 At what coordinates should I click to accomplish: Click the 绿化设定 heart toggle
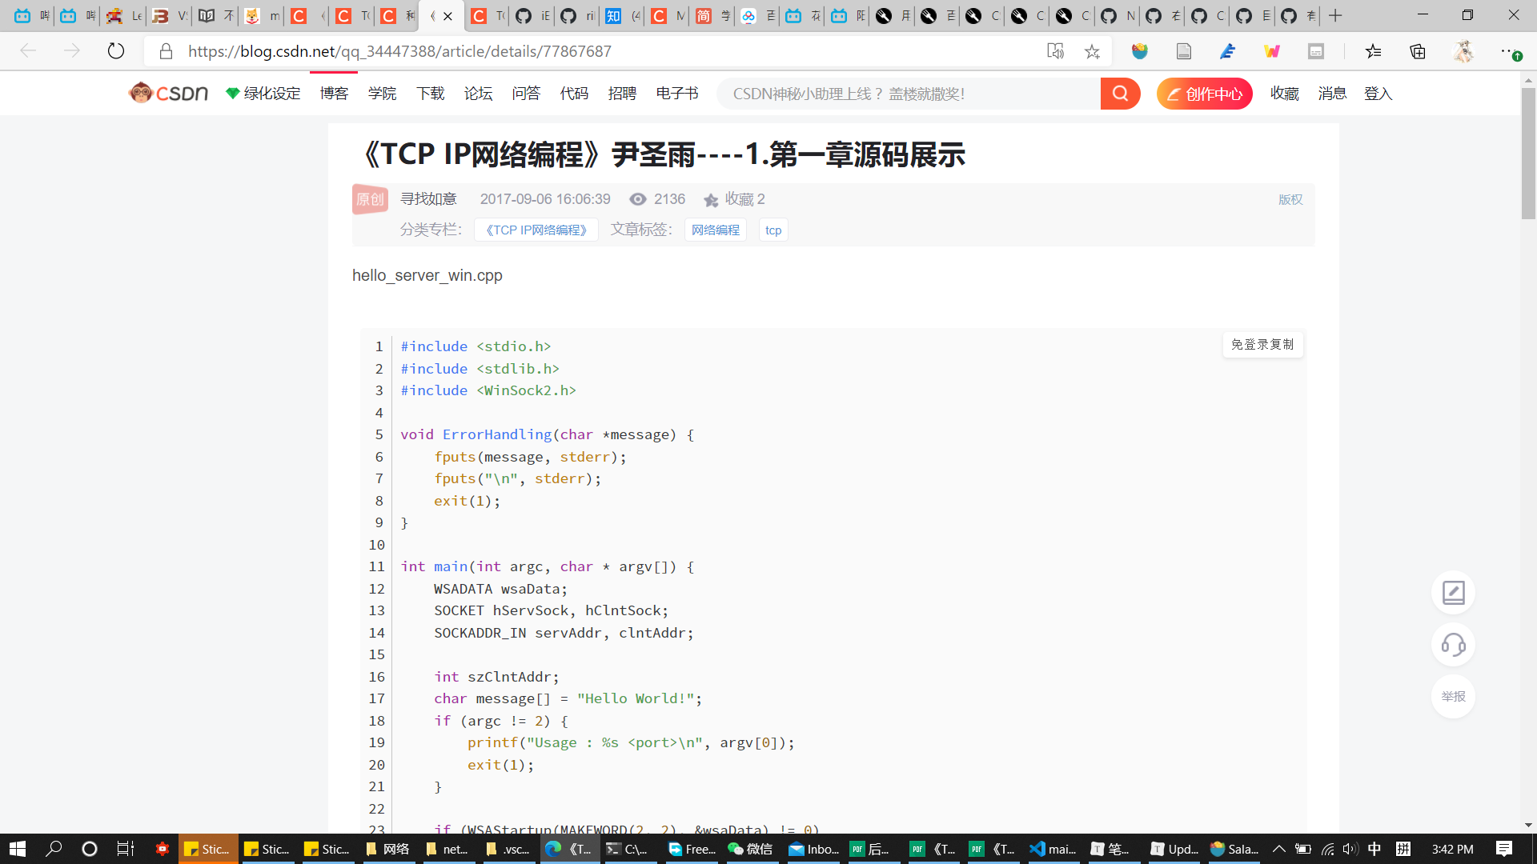(x=232, y=93)
